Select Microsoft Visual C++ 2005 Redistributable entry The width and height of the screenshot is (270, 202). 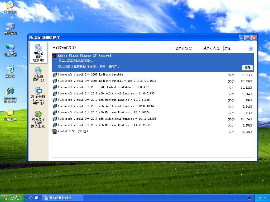(x=90, y=75)
